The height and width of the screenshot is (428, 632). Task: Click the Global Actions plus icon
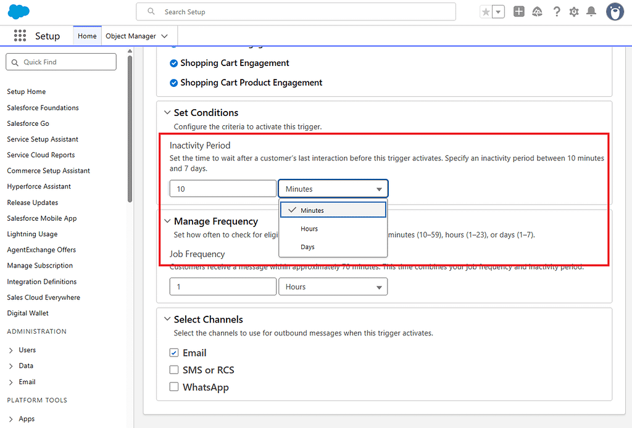tap(518, 11)
